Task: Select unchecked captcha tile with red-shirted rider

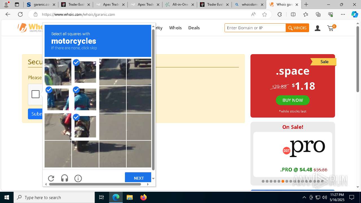Action: pos(58,127)
